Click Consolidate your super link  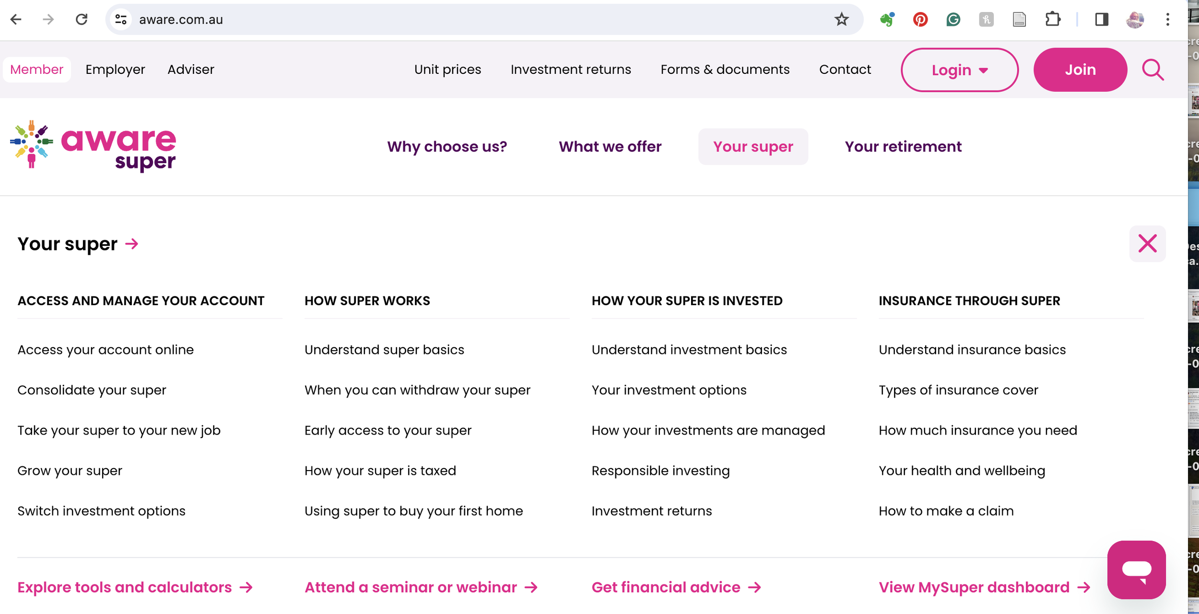(92, 390)
